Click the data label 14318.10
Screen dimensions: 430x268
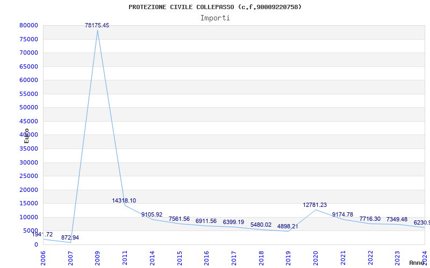[124, 200]
